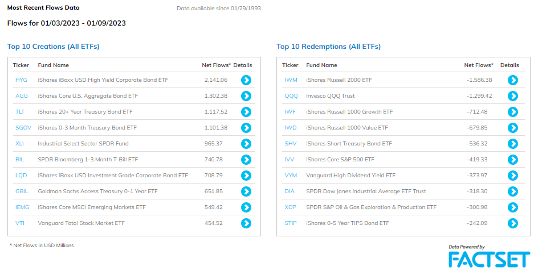Open details arrow for SGOV row
This screenshot has width=534, height=275.
coord(246,128)
